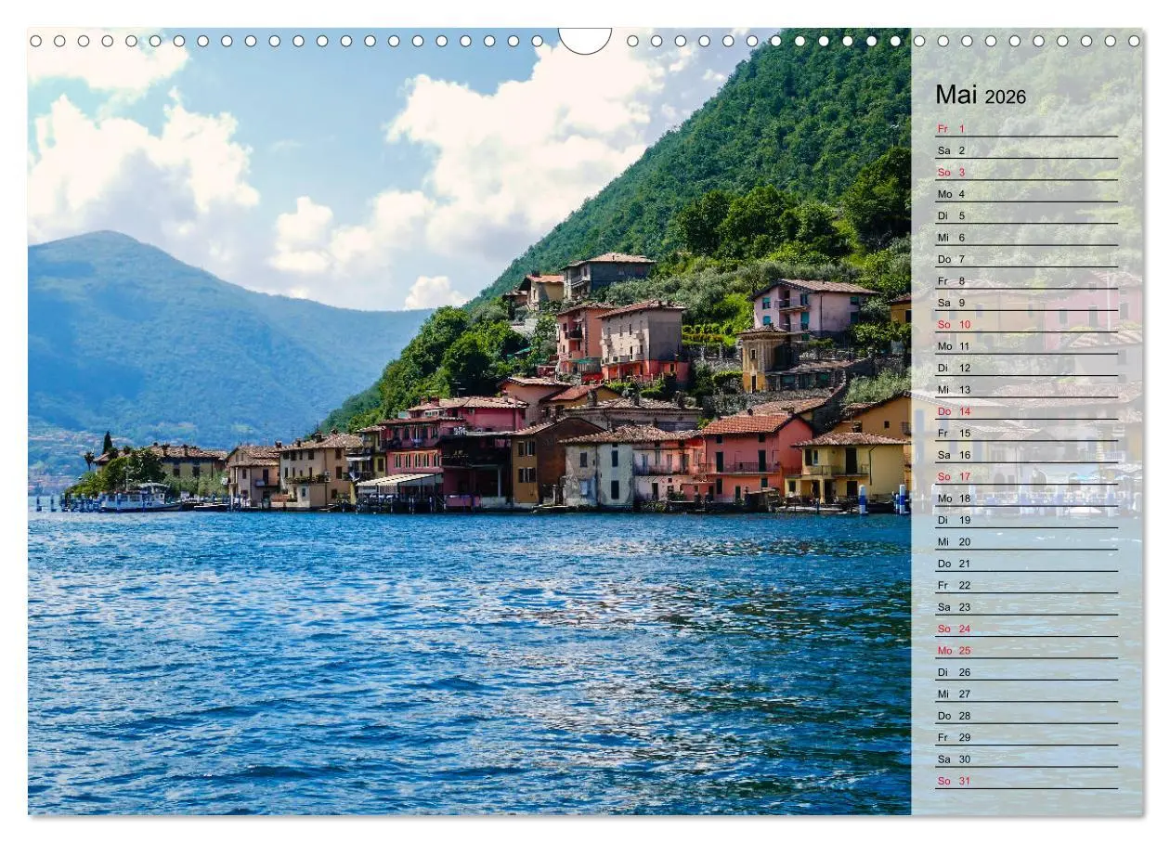
Task: Select the holiday row 'Mo 25'
Action: click(1026, 650)
